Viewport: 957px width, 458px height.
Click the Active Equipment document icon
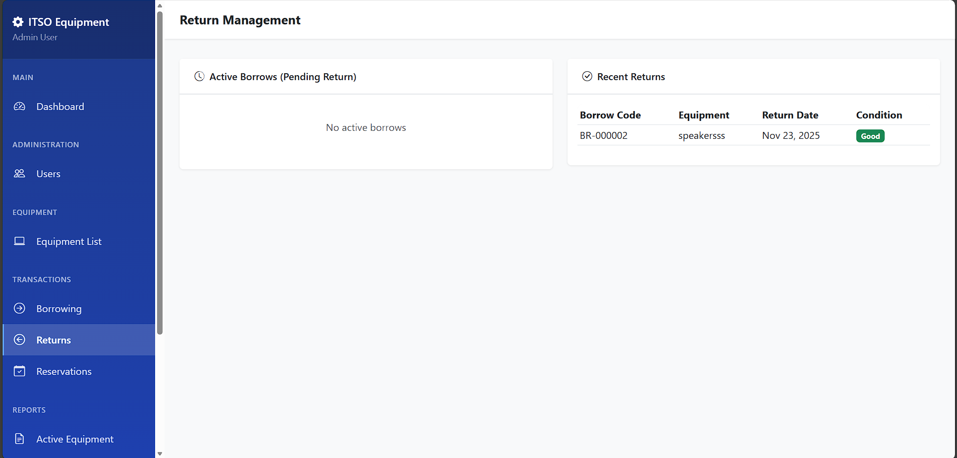[19, 439]
